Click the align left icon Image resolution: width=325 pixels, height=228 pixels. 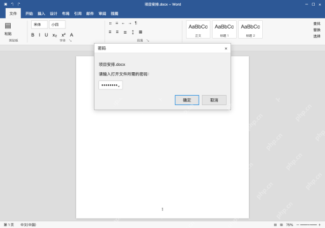pos(110,32)
